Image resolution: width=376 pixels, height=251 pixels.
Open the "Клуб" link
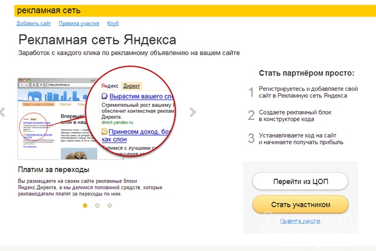113,23
